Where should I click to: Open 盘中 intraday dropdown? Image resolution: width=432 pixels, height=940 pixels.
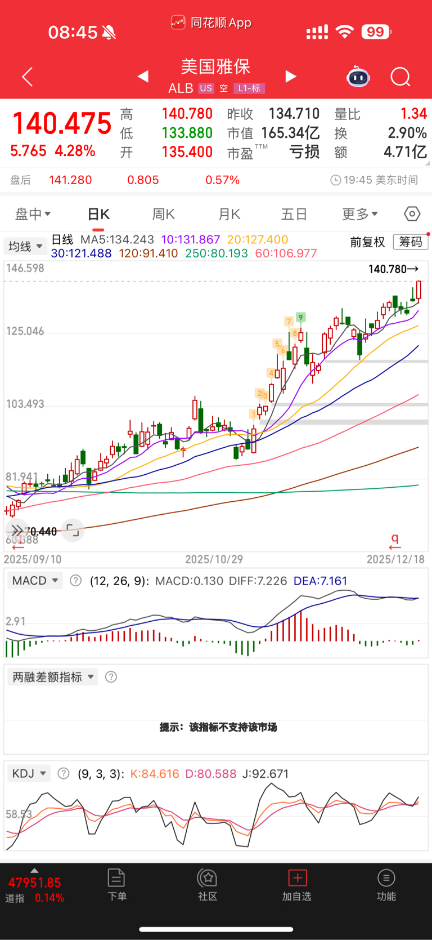[x=33, y=214]
